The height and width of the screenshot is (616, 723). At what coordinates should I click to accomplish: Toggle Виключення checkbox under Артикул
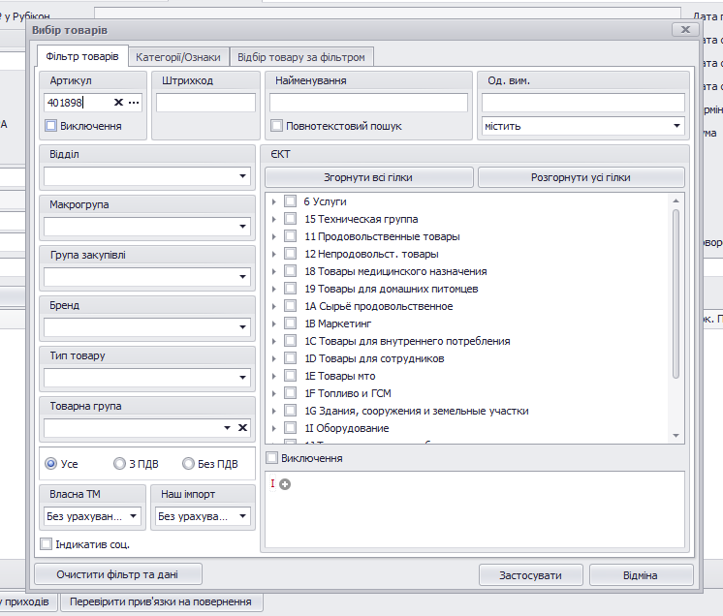tap(51, 125)
